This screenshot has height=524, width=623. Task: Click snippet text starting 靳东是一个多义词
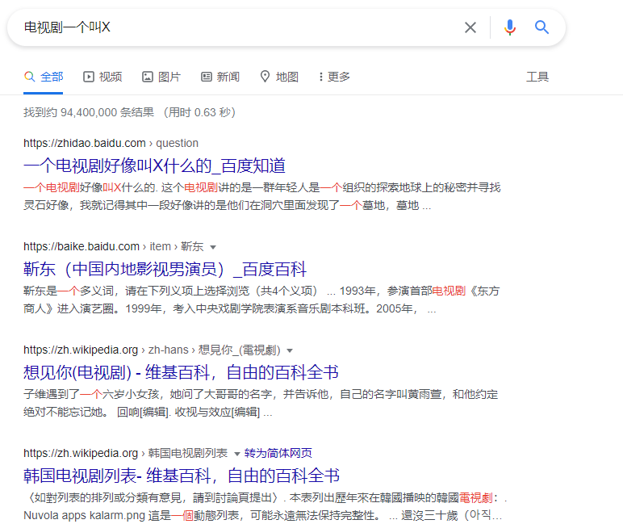pos(261,300)
